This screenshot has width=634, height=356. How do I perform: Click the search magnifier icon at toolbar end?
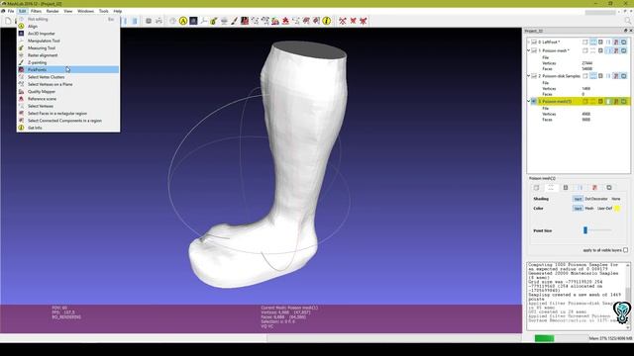click(628, 21)
